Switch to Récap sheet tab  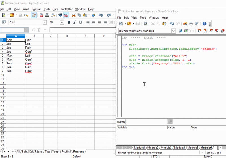[x=38, y=152]
